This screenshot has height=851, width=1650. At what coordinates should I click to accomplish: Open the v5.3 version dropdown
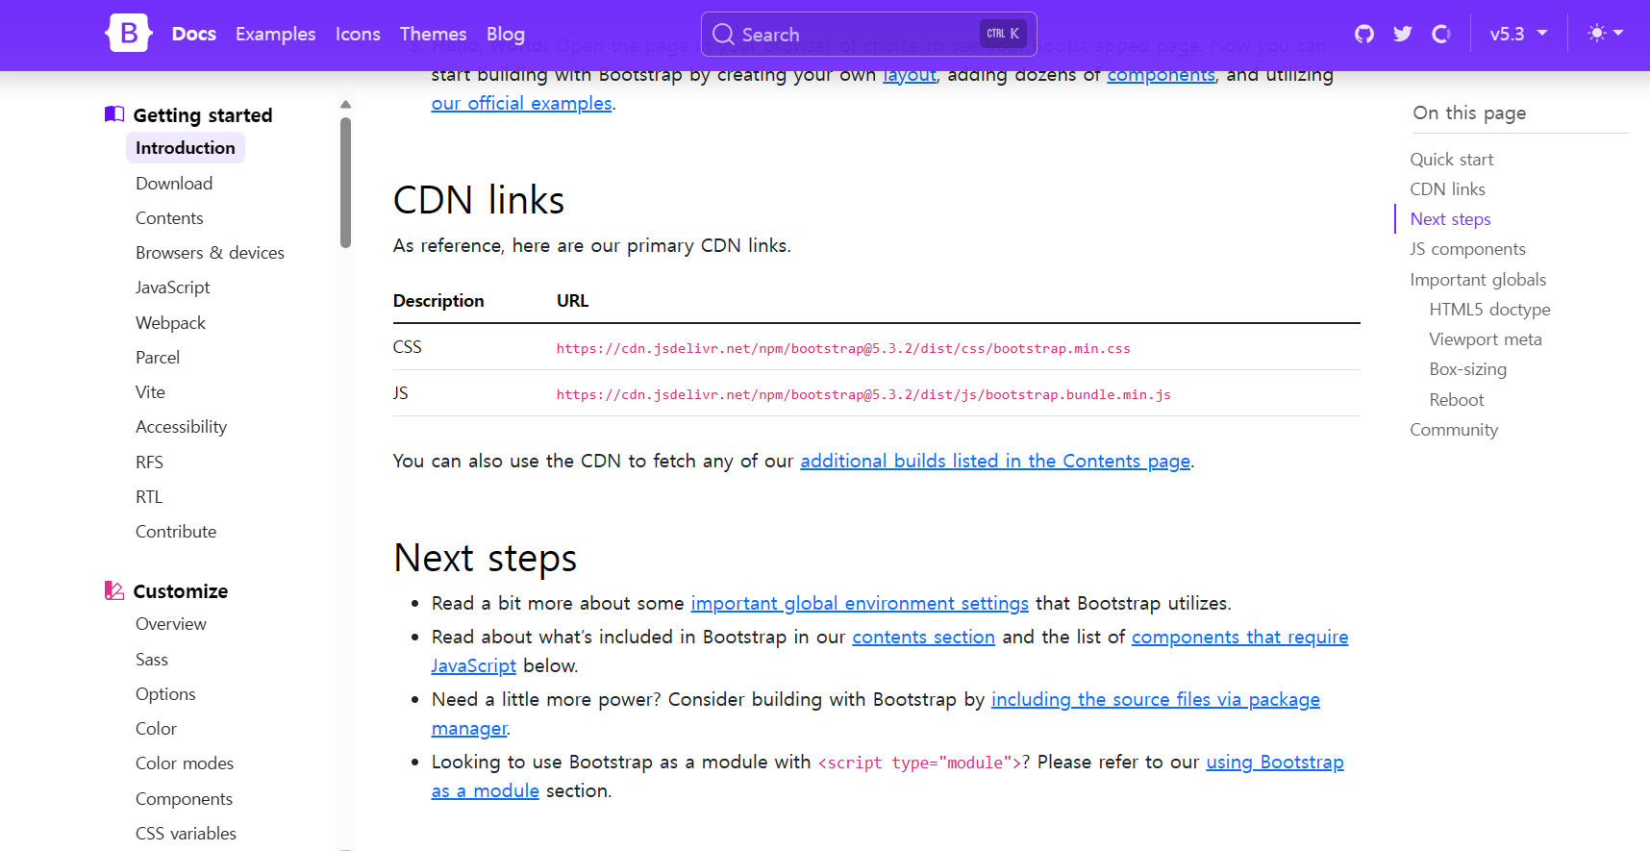(1518, 34)
